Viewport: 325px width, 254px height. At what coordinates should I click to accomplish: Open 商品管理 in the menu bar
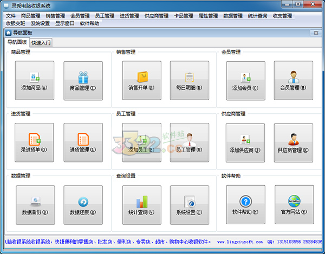tap(30, 16)
